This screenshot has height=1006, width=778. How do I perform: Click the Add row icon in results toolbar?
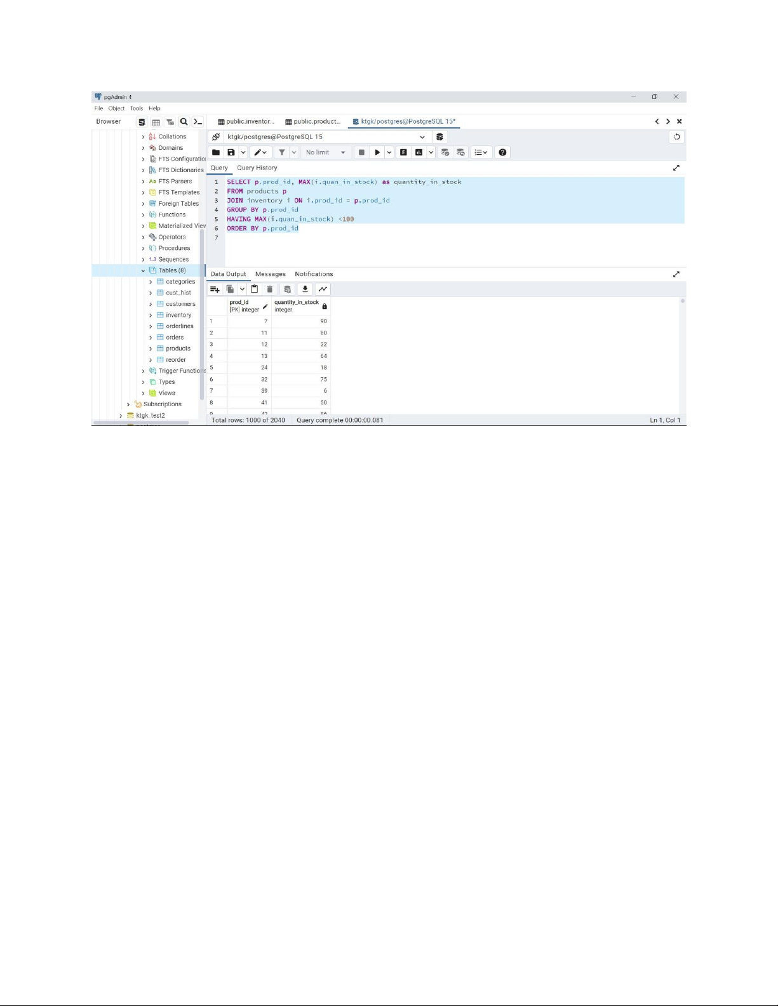[215, 289]
